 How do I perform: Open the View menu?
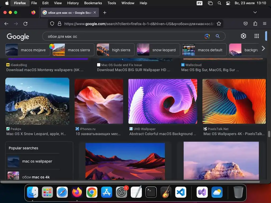(x=58, y=3)
